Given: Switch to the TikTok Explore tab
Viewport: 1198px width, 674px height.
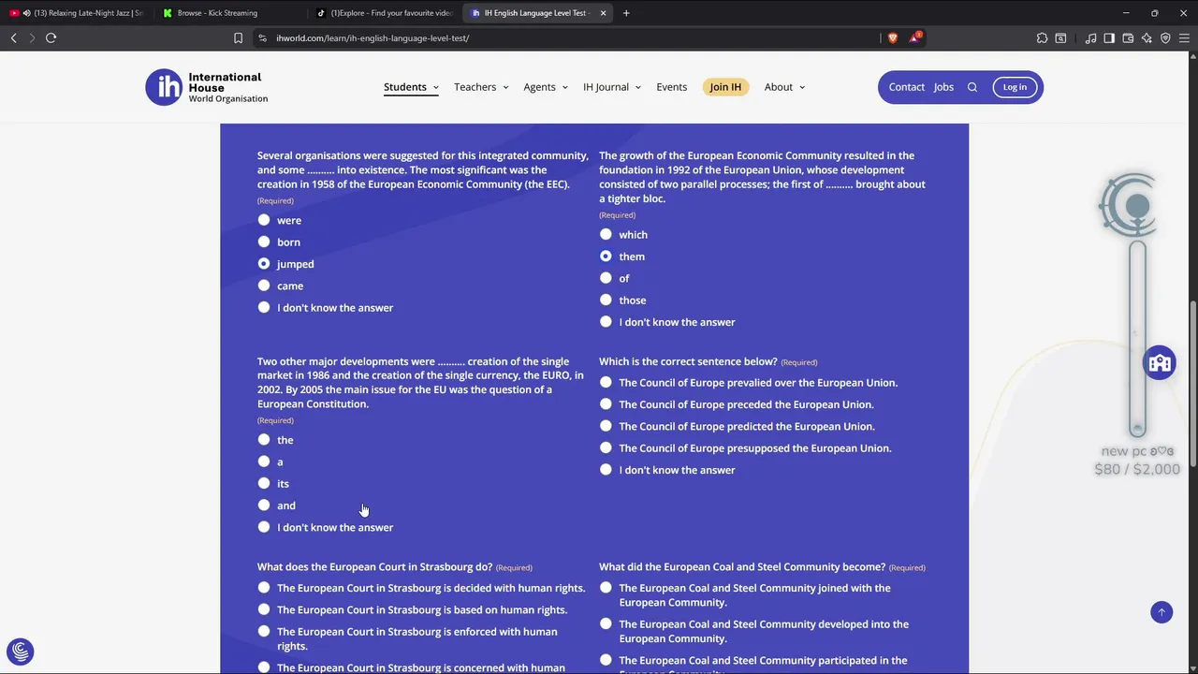Looking at the screenshot, I should click(385, 13).
